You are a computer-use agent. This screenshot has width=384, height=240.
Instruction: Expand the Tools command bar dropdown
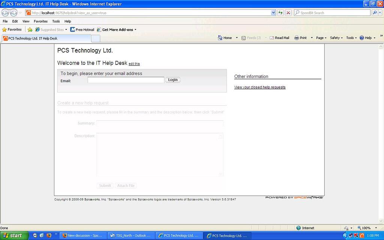(350, 37)
